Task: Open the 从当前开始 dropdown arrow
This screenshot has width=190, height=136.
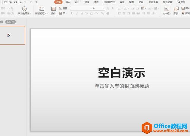Action: (x=31, y=13)
